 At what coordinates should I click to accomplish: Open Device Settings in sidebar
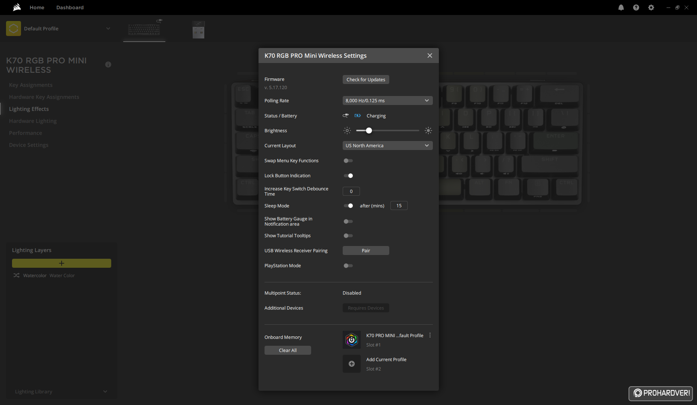coord(29,145)
